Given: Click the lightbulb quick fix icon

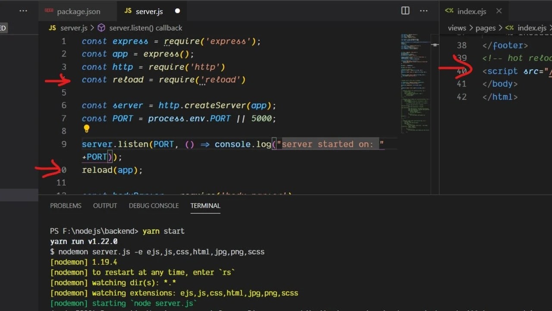Looking at the screenshot, I should 86,128.
